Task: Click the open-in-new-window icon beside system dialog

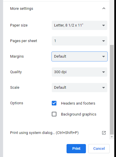Action: tap(104, 133)
